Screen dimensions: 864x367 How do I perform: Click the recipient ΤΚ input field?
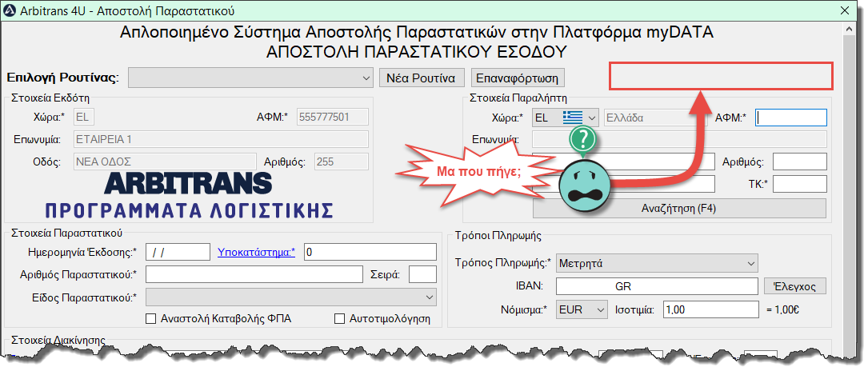(800, 184)
